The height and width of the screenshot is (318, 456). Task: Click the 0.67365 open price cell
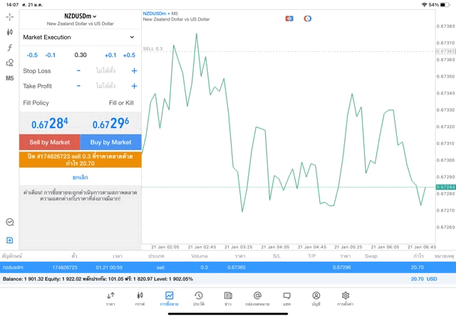tap(237, 267)
